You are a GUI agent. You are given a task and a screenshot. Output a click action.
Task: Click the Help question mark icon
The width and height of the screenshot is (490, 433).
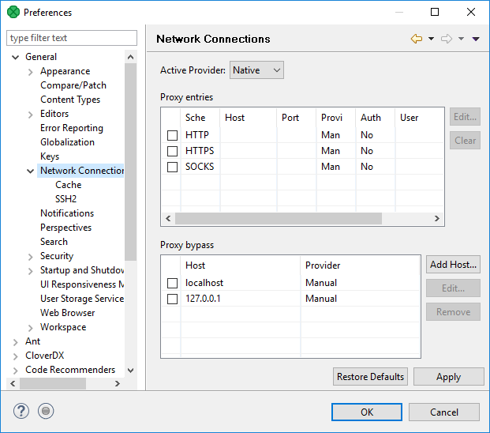(21, 411)
